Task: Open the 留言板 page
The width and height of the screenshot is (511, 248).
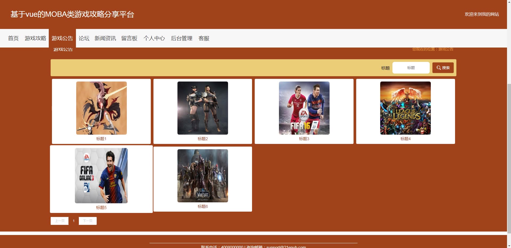Action: pos(129,38)
